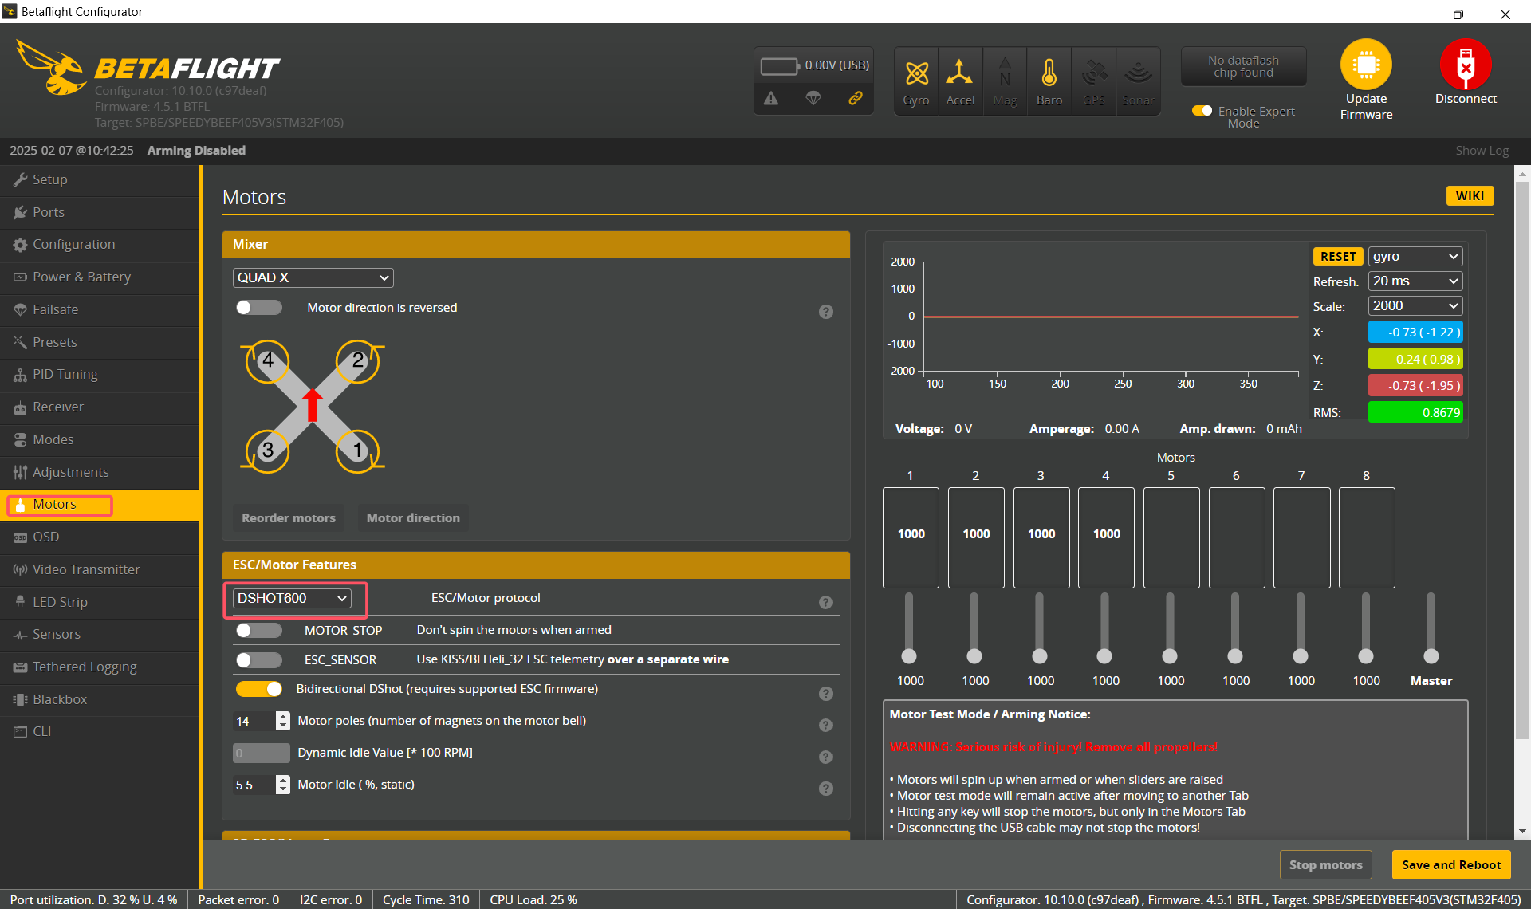
Task: Open the Scale 2000 dropdown
Action: pos(1415,306)
